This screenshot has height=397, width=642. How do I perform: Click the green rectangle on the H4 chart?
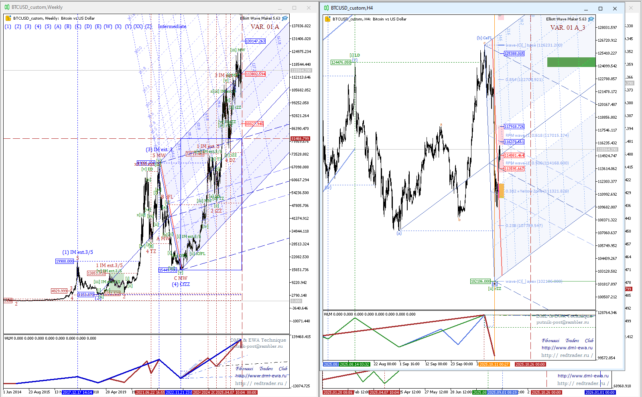pos(571,62)
